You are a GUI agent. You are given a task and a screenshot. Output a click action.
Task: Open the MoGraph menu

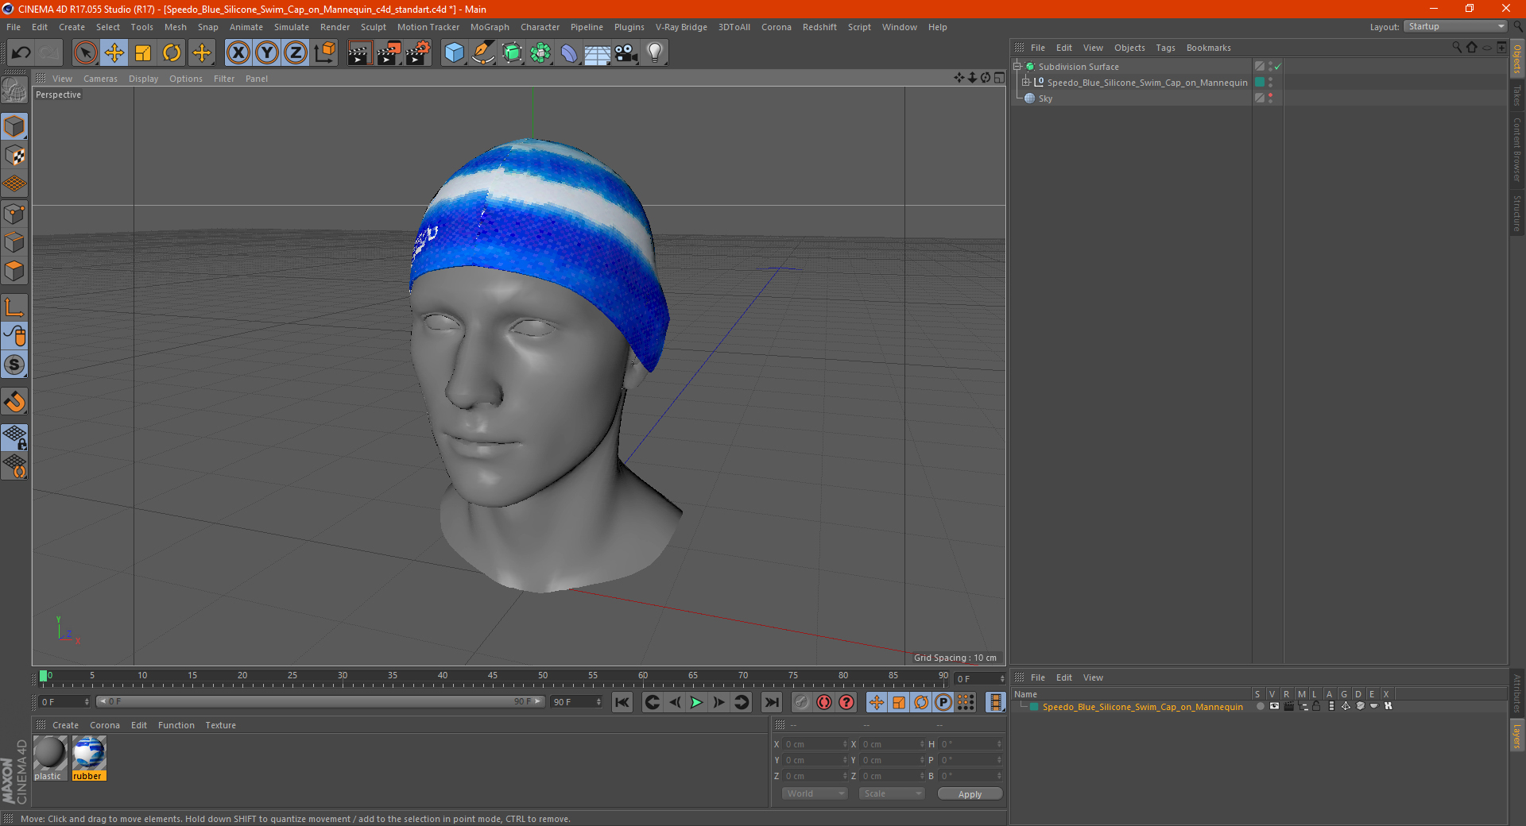click(490, 27)
